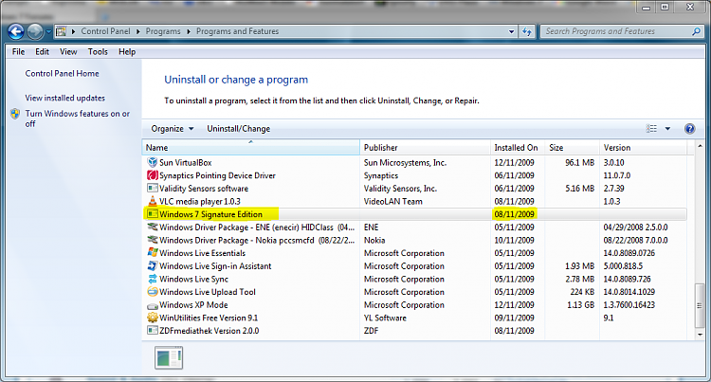
Task: Expand the address bar history dropdown arrow
Action: (x=512, y=31)
